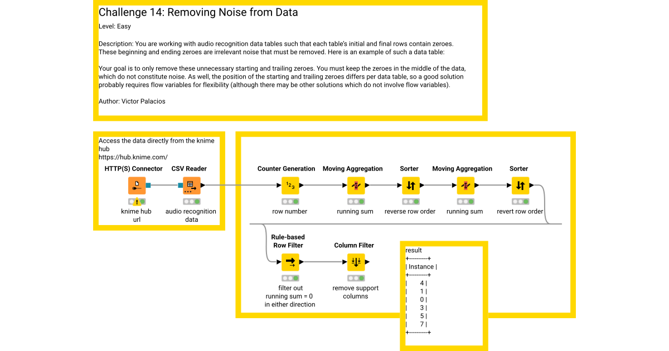Select the second Moving Aggregation running sum node

click(x=464, y=185)
